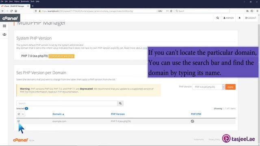This screenshot has width=260, height=146.
Task: Open the User Manager icon in sidebar
Action: 4,34
